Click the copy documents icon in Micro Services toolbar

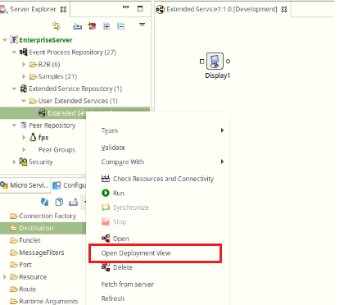point(59,202)
